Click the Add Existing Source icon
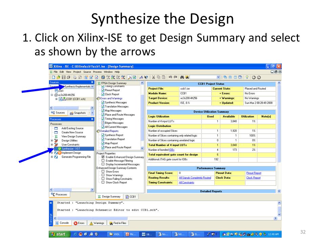 [56, 128]
